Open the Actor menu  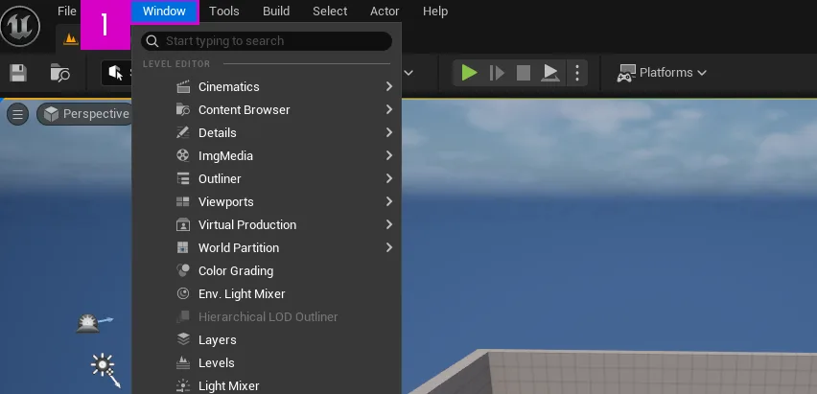point(385,11)
